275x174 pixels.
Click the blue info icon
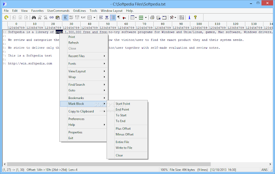click(189, 17)
